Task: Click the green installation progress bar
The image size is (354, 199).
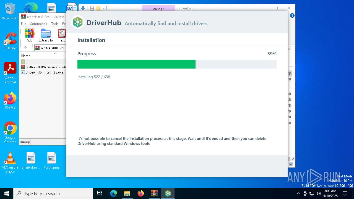Action: pyautogui.click(x=136, y=64)
